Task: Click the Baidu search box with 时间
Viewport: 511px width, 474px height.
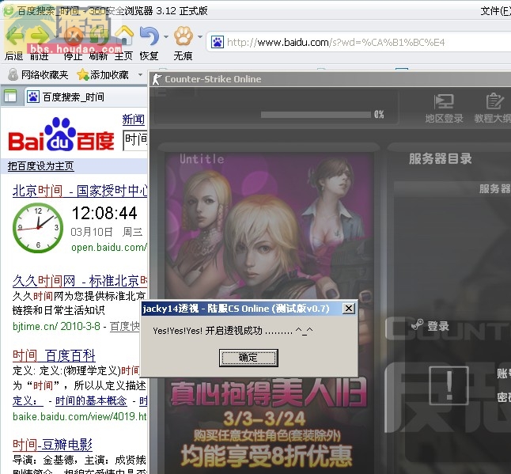Action: pos(135,141)
